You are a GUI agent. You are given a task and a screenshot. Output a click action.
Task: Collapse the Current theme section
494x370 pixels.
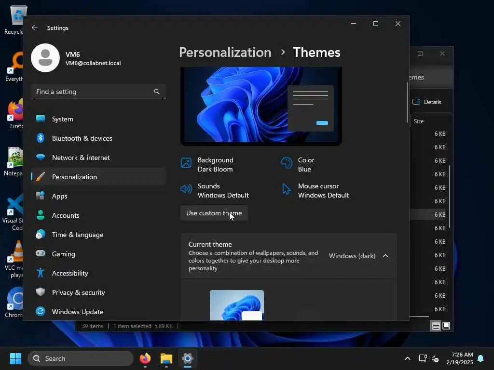click(385, 256)
